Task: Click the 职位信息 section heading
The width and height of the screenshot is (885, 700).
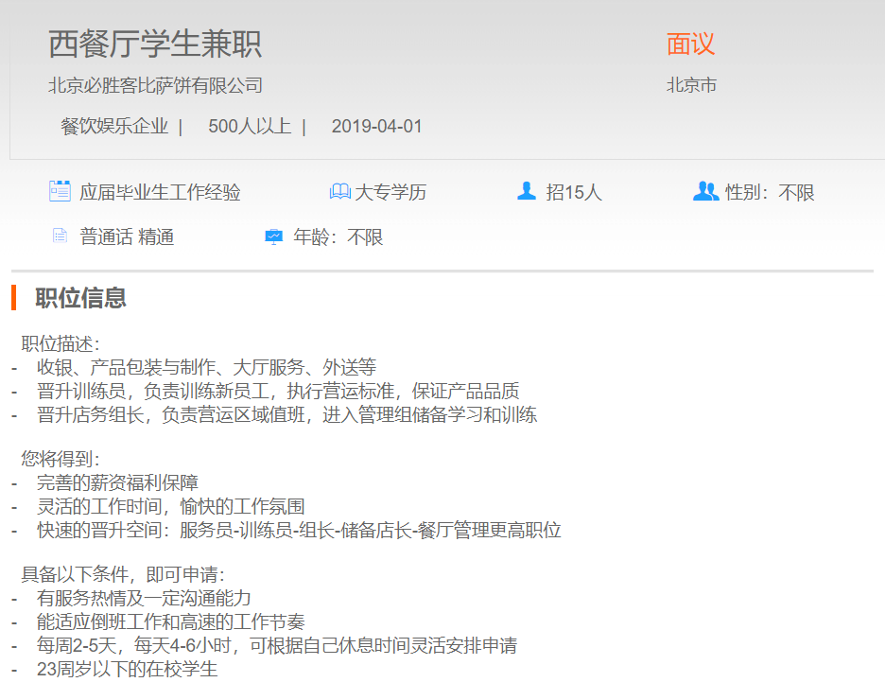Action: pos(80,298)
